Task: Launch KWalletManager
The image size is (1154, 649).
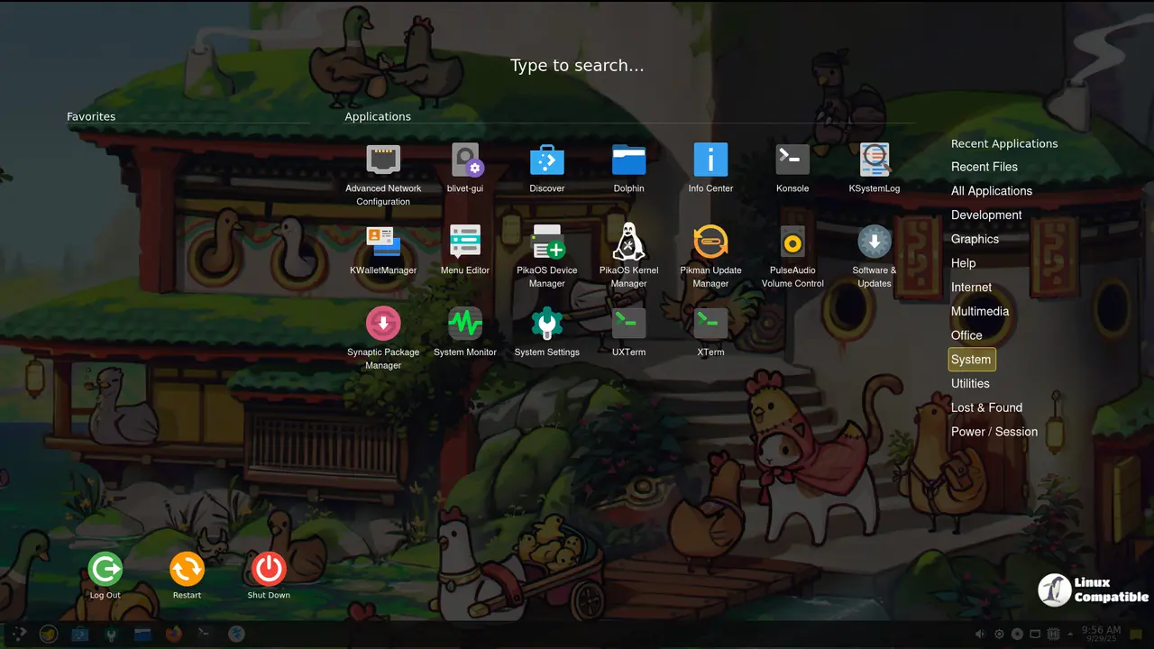Action: pyautogui.click(x=383, y=242)
